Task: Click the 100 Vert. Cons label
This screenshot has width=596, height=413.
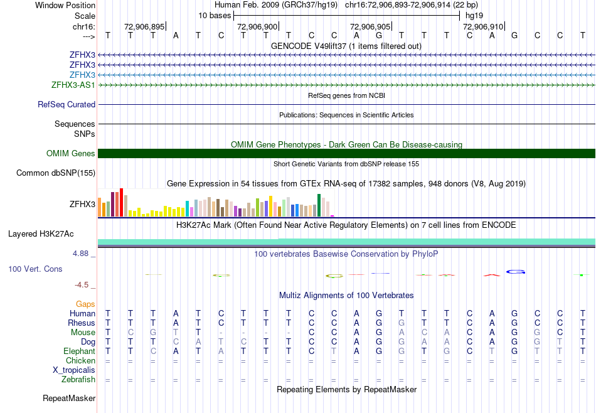Action: pos(35,269)
